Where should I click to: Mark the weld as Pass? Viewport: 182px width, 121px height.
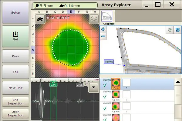(x=15, y=56)
